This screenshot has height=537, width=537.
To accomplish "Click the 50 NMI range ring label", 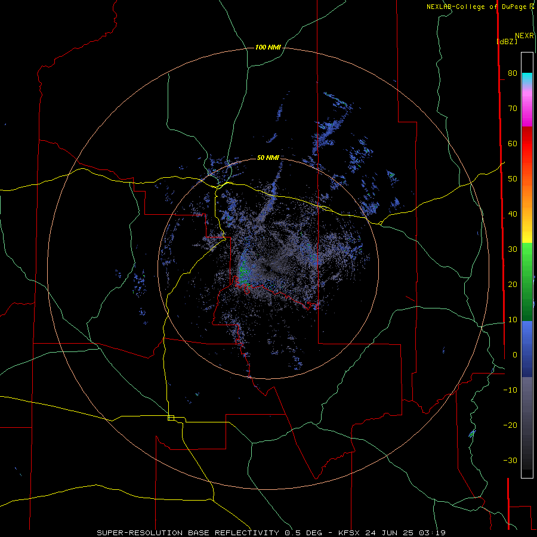I will [268, 158].
